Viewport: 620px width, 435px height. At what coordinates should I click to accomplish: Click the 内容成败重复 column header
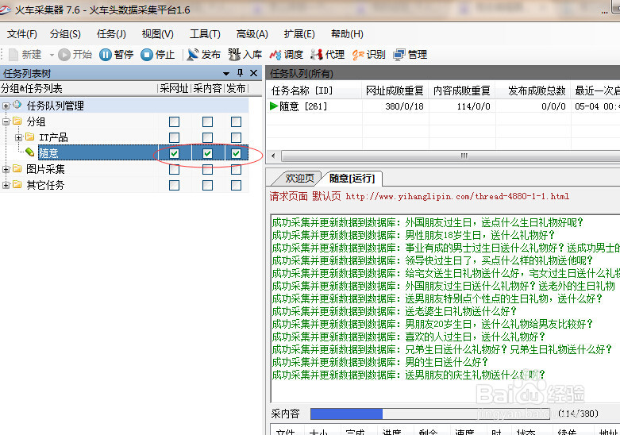coord(462,90)
